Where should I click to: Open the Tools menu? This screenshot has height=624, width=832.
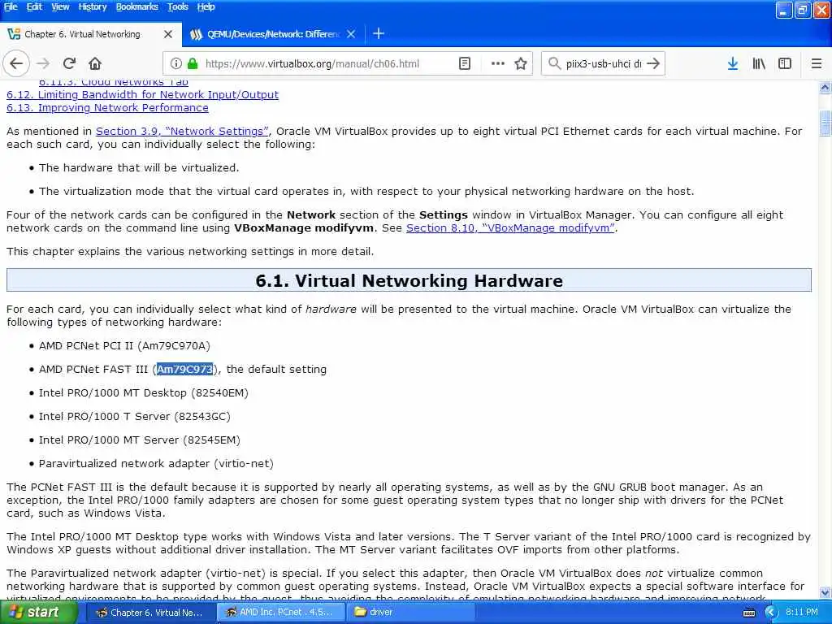coord(178,6)
